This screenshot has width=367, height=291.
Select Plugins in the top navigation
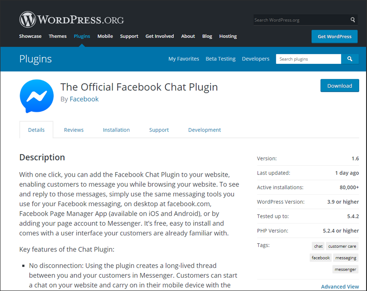click(82, 36)
